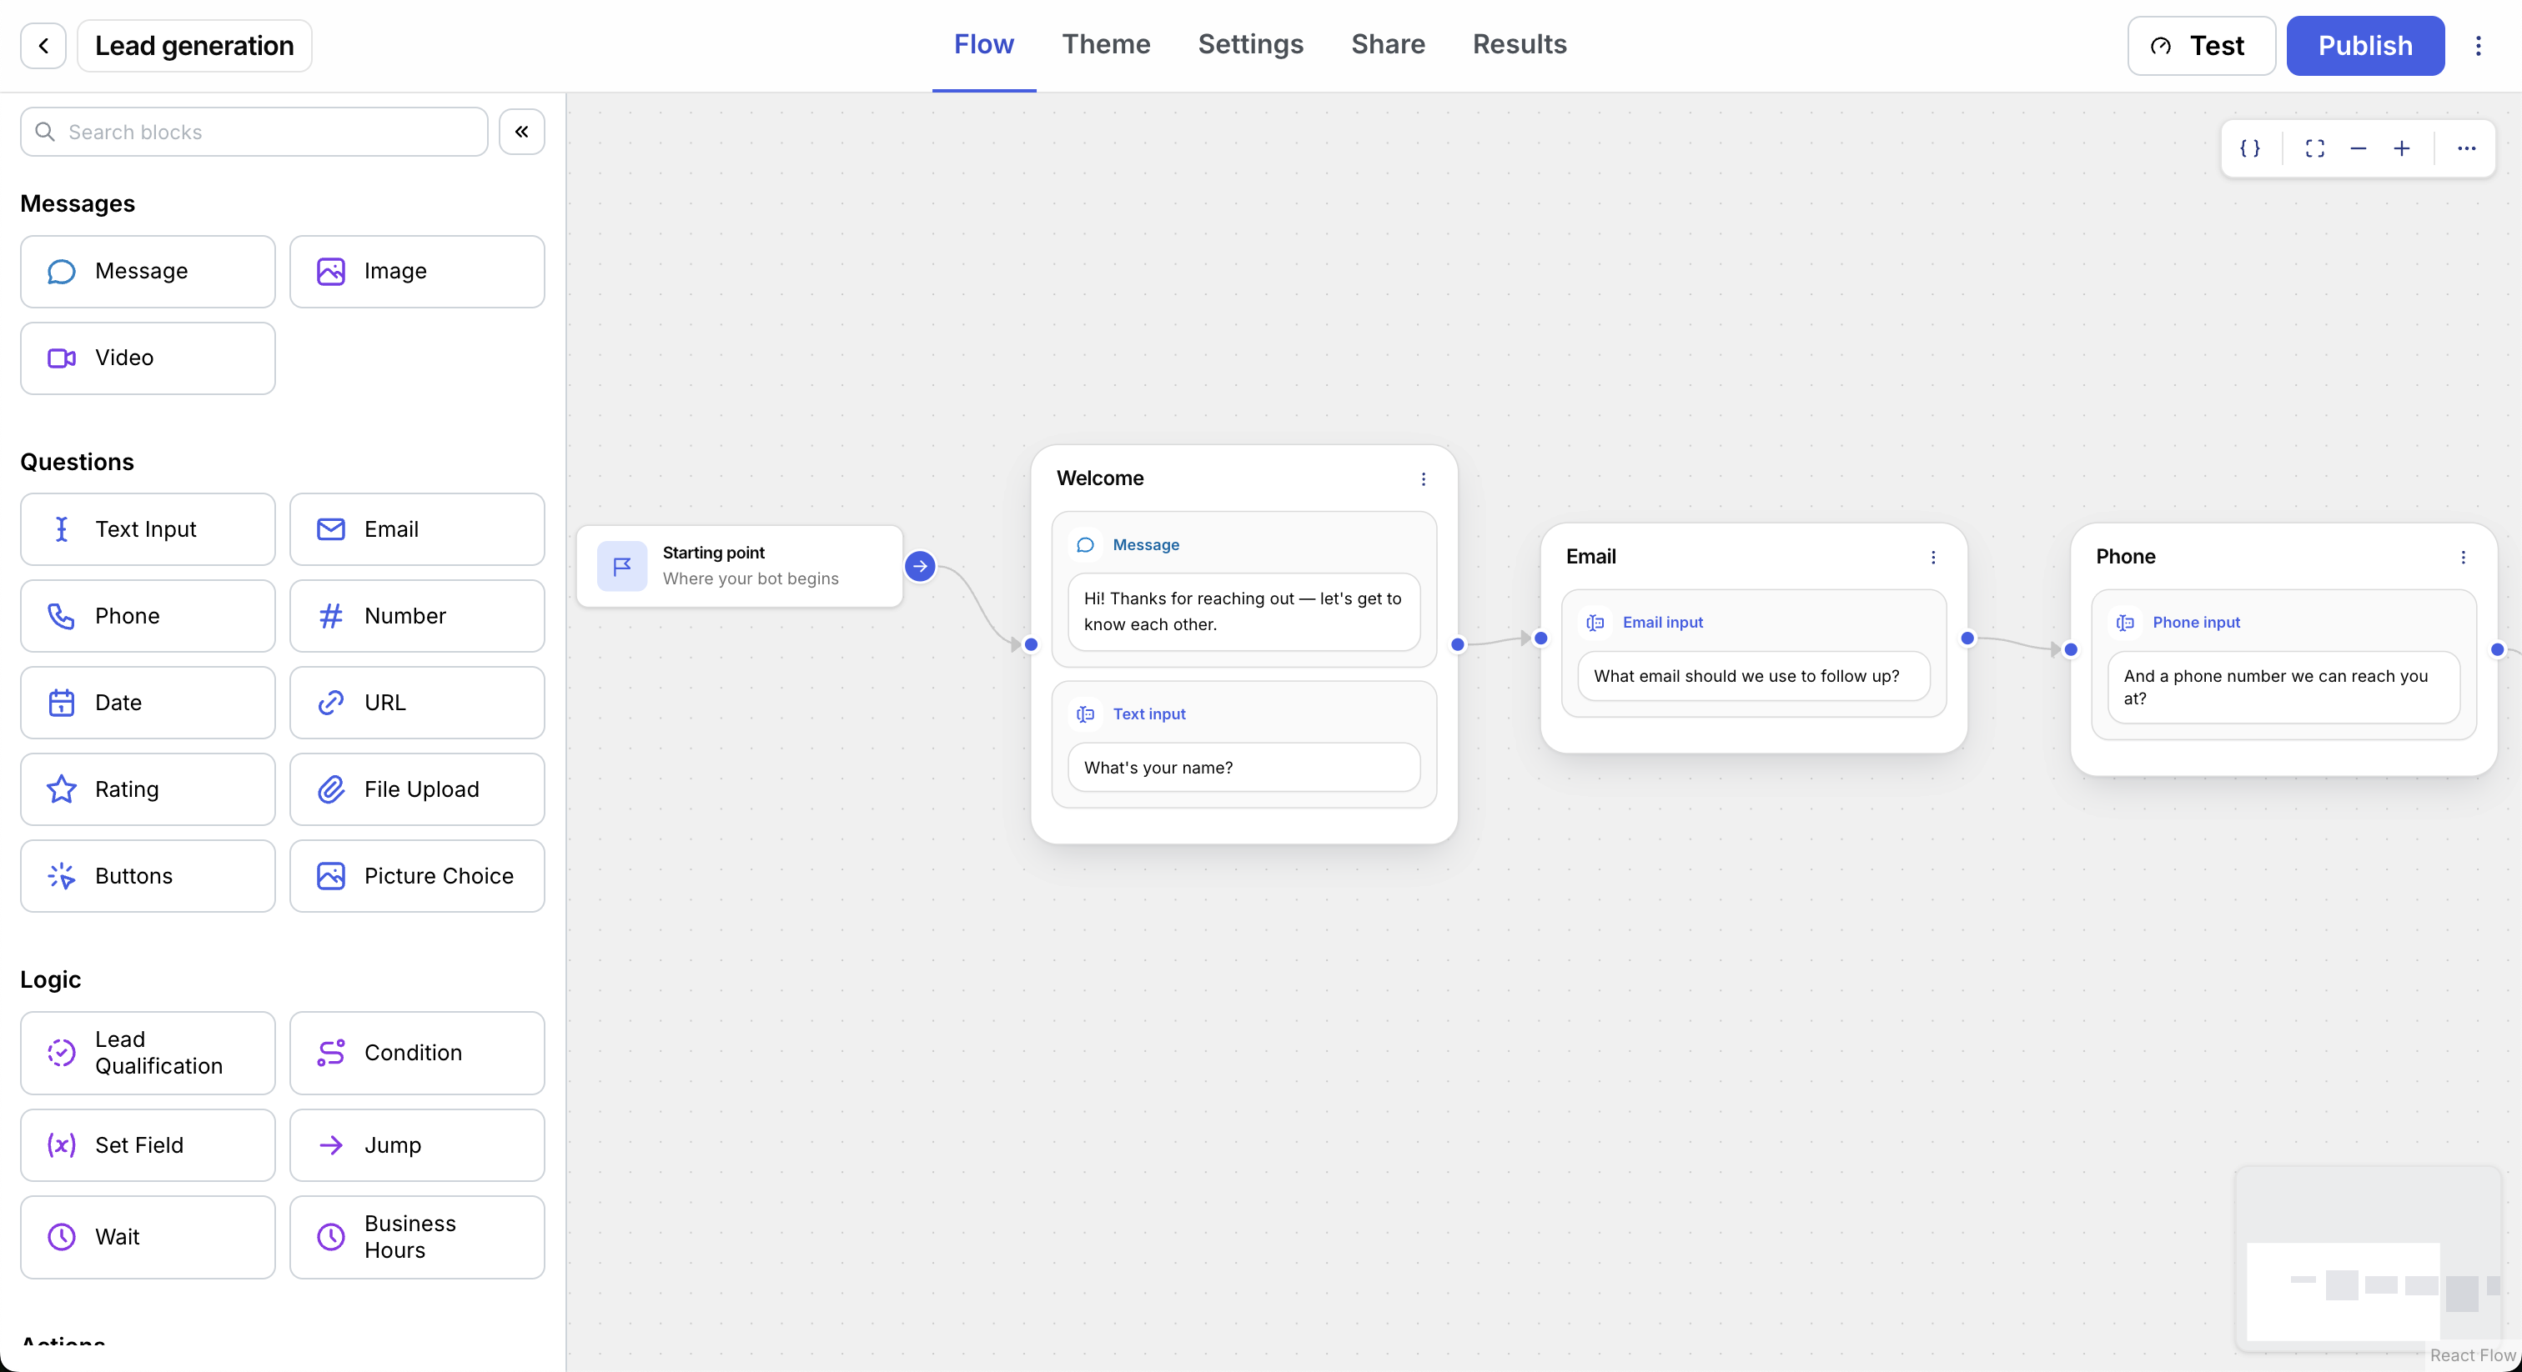The width and height of the screenshot is (2522, 1372).
Task: Switch to the Flow tab
Action: click(x=984, y=45)
